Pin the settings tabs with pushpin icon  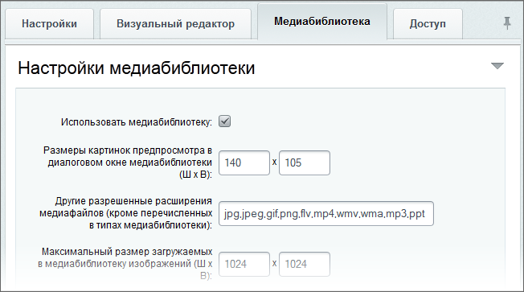click(507, 23)
